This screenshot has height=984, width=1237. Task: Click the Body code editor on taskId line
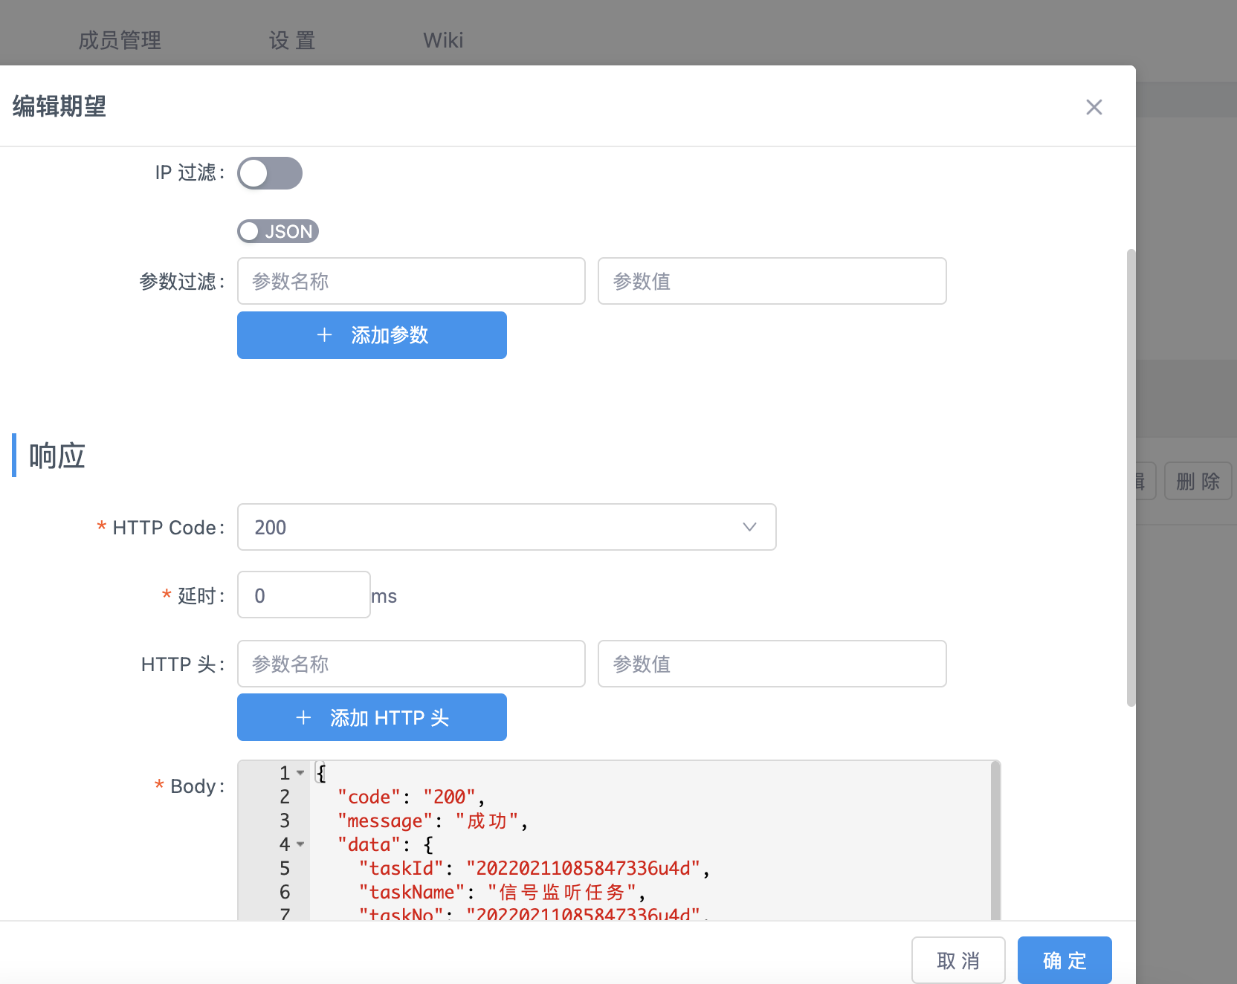(587, 868)
